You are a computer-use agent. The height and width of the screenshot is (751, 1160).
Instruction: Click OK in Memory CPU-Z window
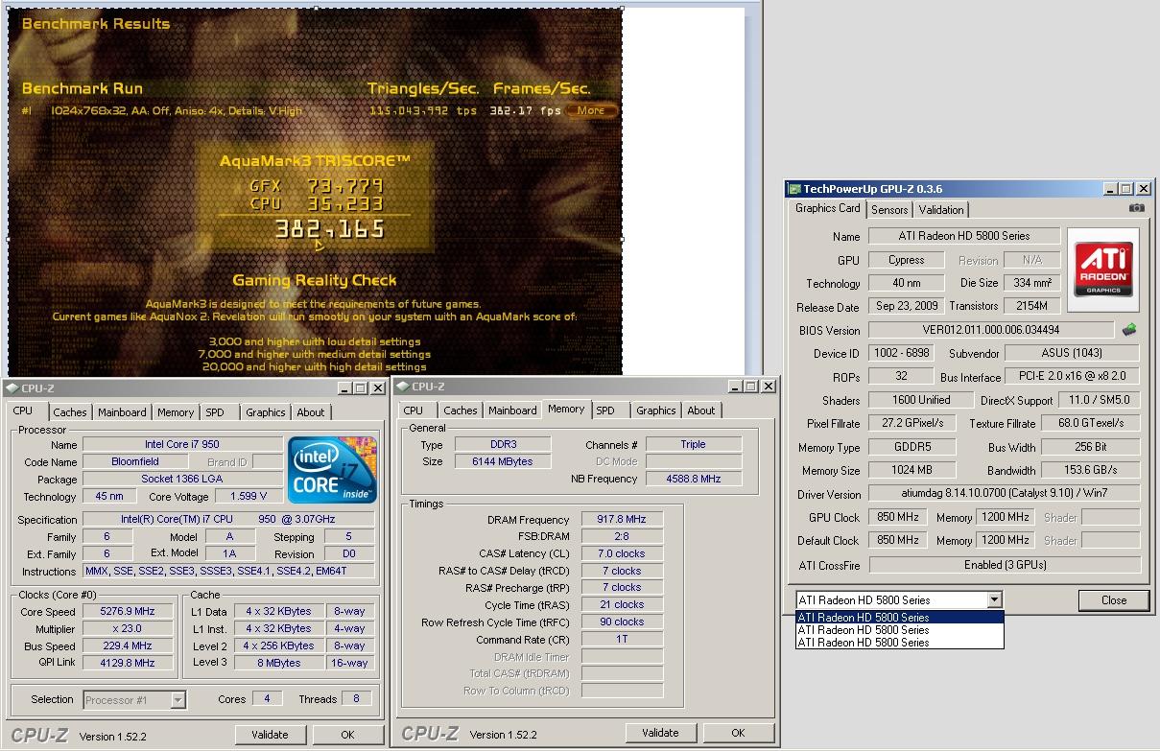pos(738,733)
